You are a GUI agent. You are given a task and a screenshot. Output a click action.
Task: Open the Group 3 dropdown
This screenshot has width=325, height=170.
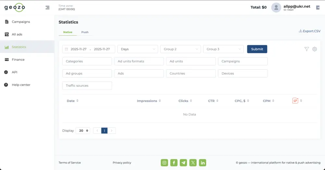pyautogui.click(x=224, y=49)
